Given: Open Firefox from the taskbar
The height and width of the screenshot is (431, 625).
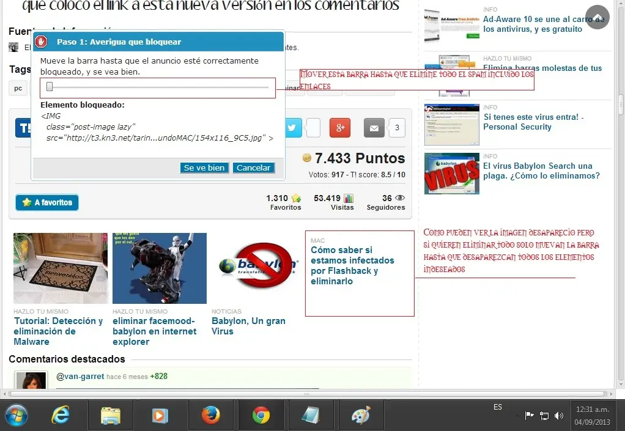Looking at the screenshot, I should coord(210,416).
